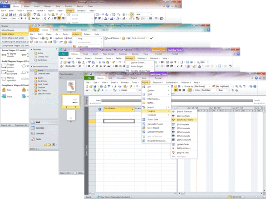Image resolution: width=266 pixels, height=199 pixels.
Task: Switch to Task tab in Project ribbon
Action: click(x=110, y=78)
